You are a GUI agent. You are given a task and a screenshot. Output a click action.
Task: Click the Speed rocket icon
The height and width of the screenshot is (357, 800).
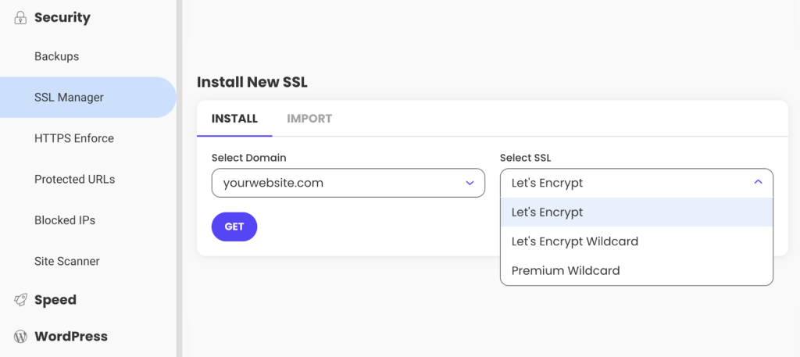click(20, 300)
